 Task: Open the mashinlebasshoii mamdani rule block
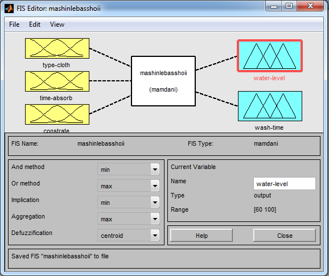(x=163, y=81)
